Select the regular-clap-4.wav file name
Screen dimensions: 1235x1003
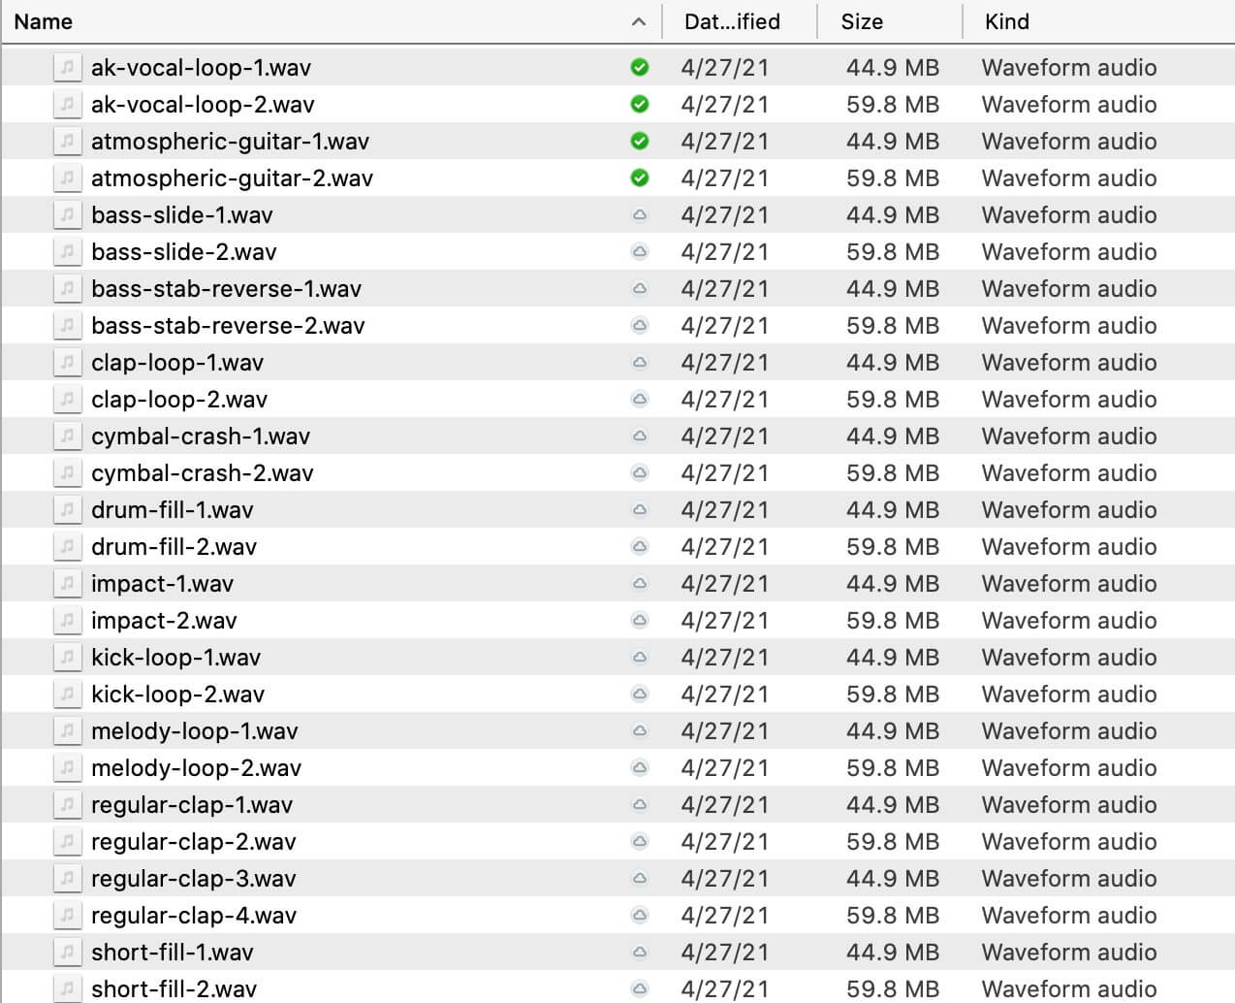194,916
